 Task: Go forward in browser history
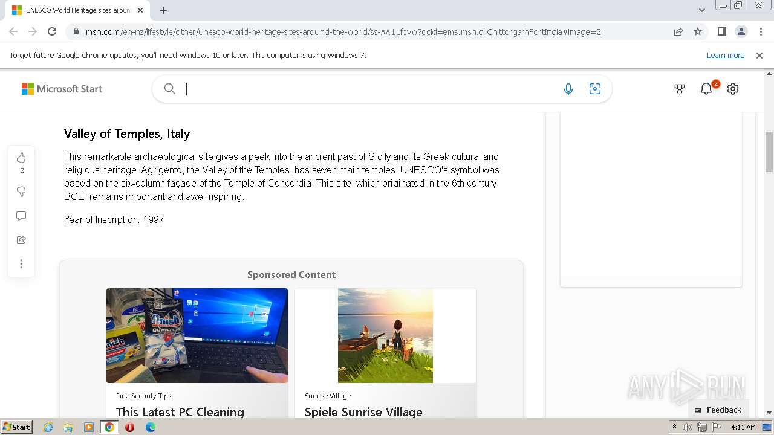click(x=33, y=31)
